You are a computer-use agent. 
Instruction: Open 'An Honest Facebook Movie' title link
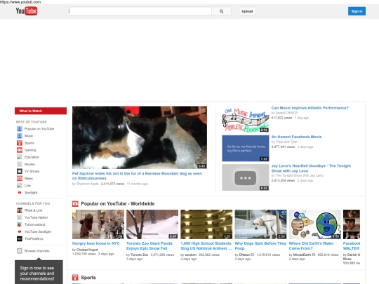click(x=296, y=137)
